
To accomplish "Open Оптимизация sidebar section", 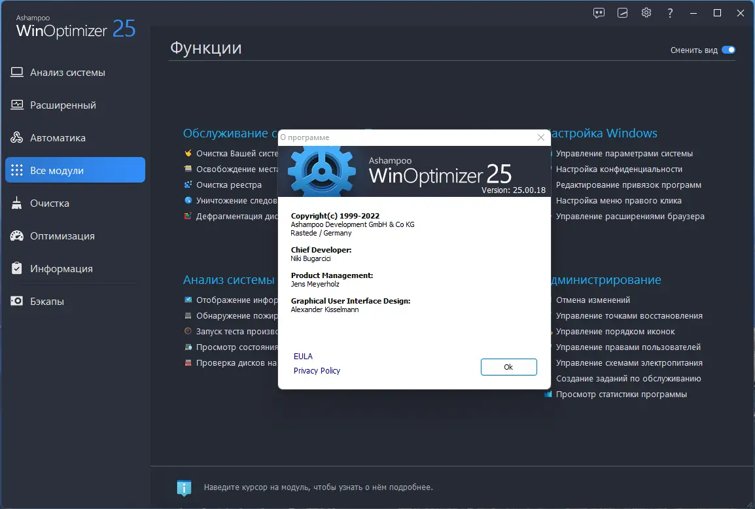I will coord(75,236).
